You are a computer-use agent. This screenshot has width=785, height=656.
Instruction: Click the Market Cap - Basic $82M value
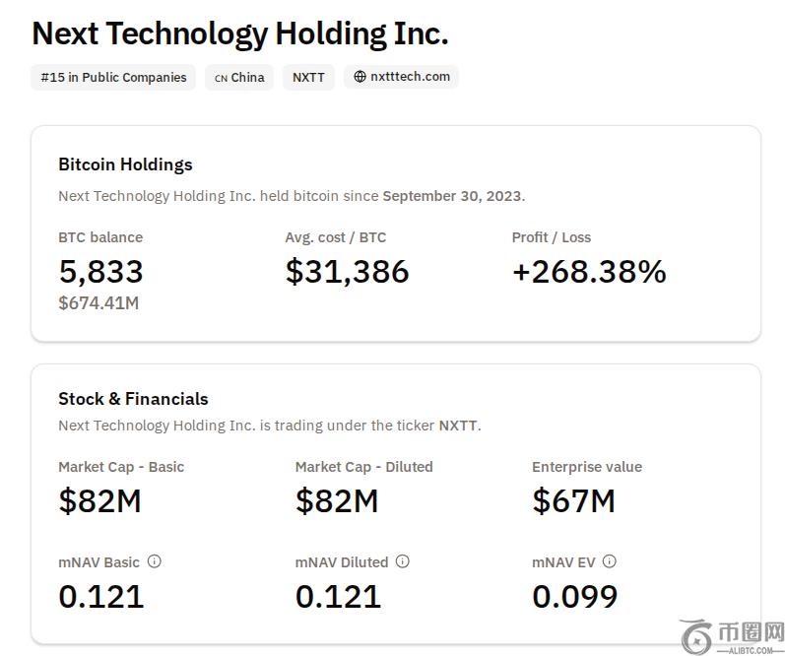click(x=99, y=500)
